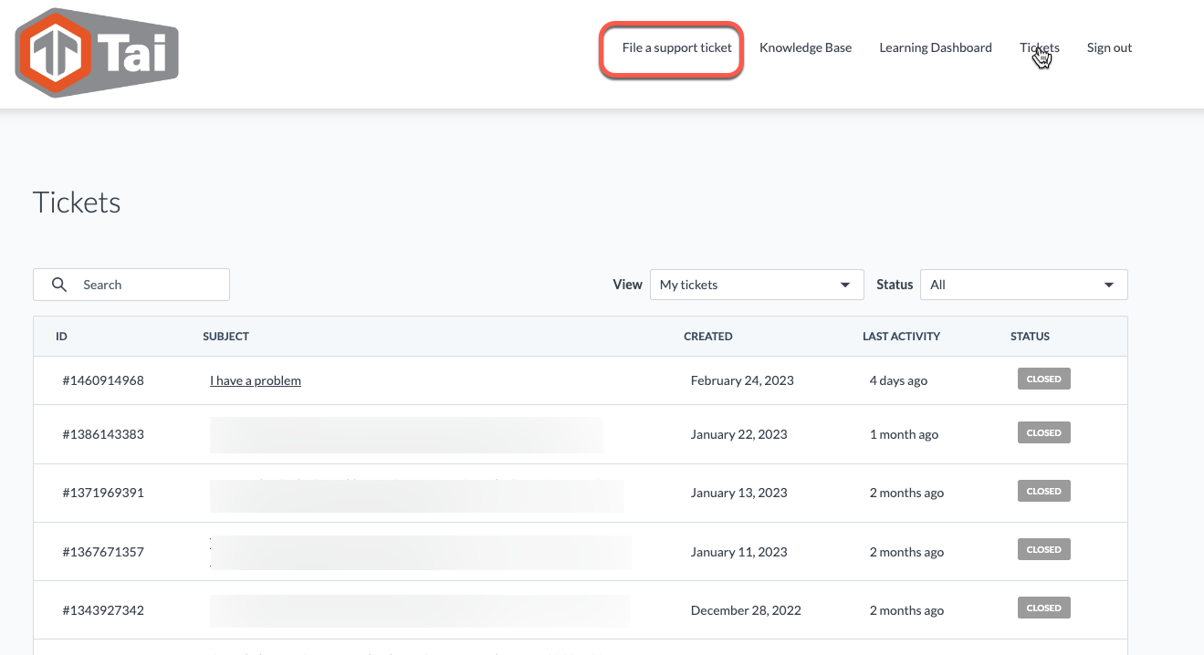The height and width of the screenshot is (655, 1204).
Task: Open the 'I have a problem' ticket
Action: tap(256, 380)
